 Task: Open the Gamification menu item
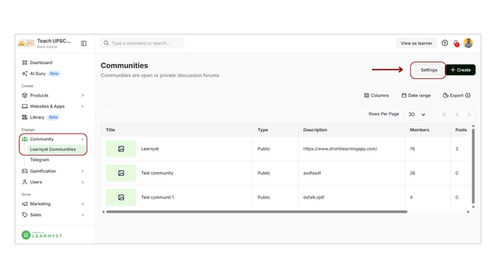[53, 171]
